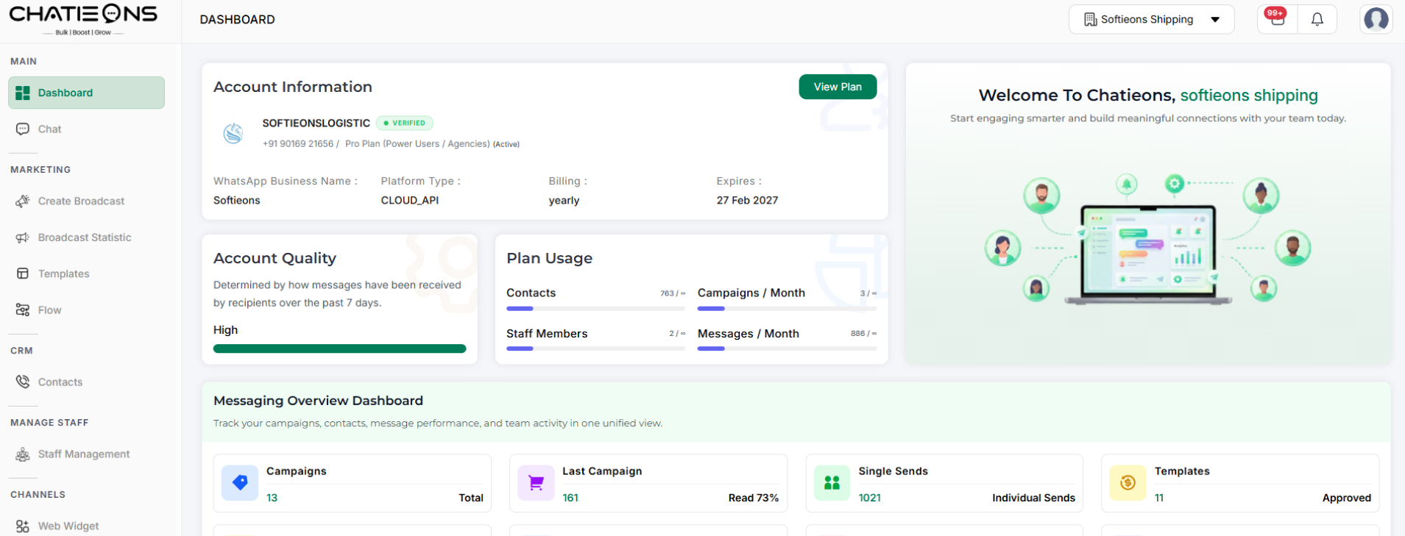
Task: Click the Single Sends green icon
Action: (x=832, y=483)
